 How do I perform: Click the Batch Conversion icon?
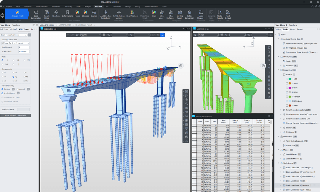pyautogui.click(x=189, y=15)
